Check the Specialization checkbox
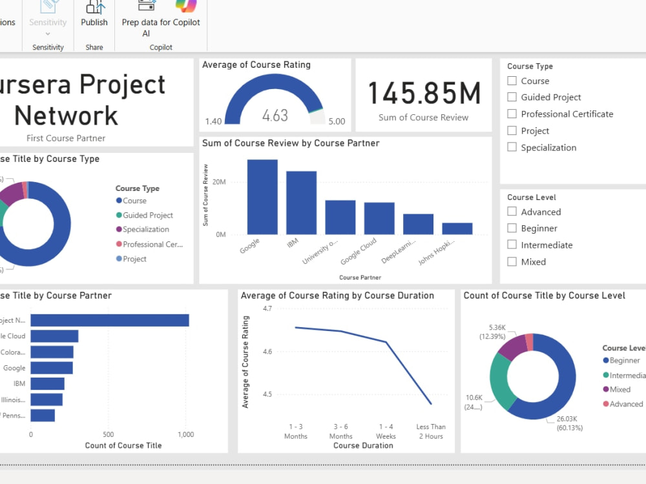 point(510,147)
